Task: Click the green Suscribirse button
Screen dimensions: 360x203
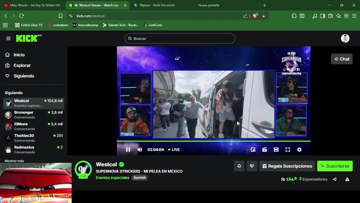Action: click(x=335, y=166)
